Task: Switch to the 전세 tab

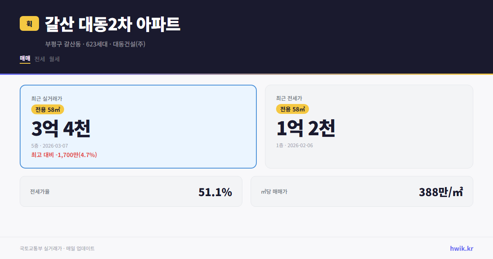Action: coord(39,59)
